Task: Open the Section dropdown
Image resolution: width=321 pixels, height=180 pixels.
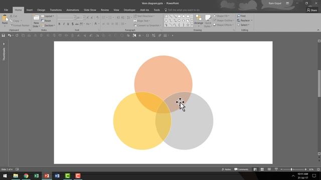Action: click(48, 25)
